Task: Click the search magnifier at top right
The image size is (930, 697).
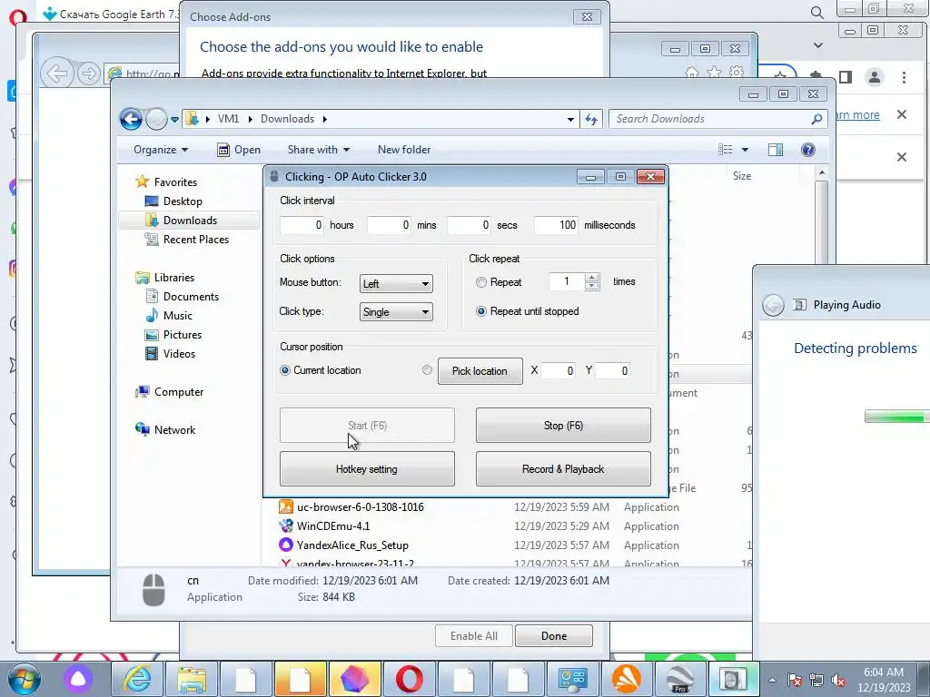Action: [816, 13]
